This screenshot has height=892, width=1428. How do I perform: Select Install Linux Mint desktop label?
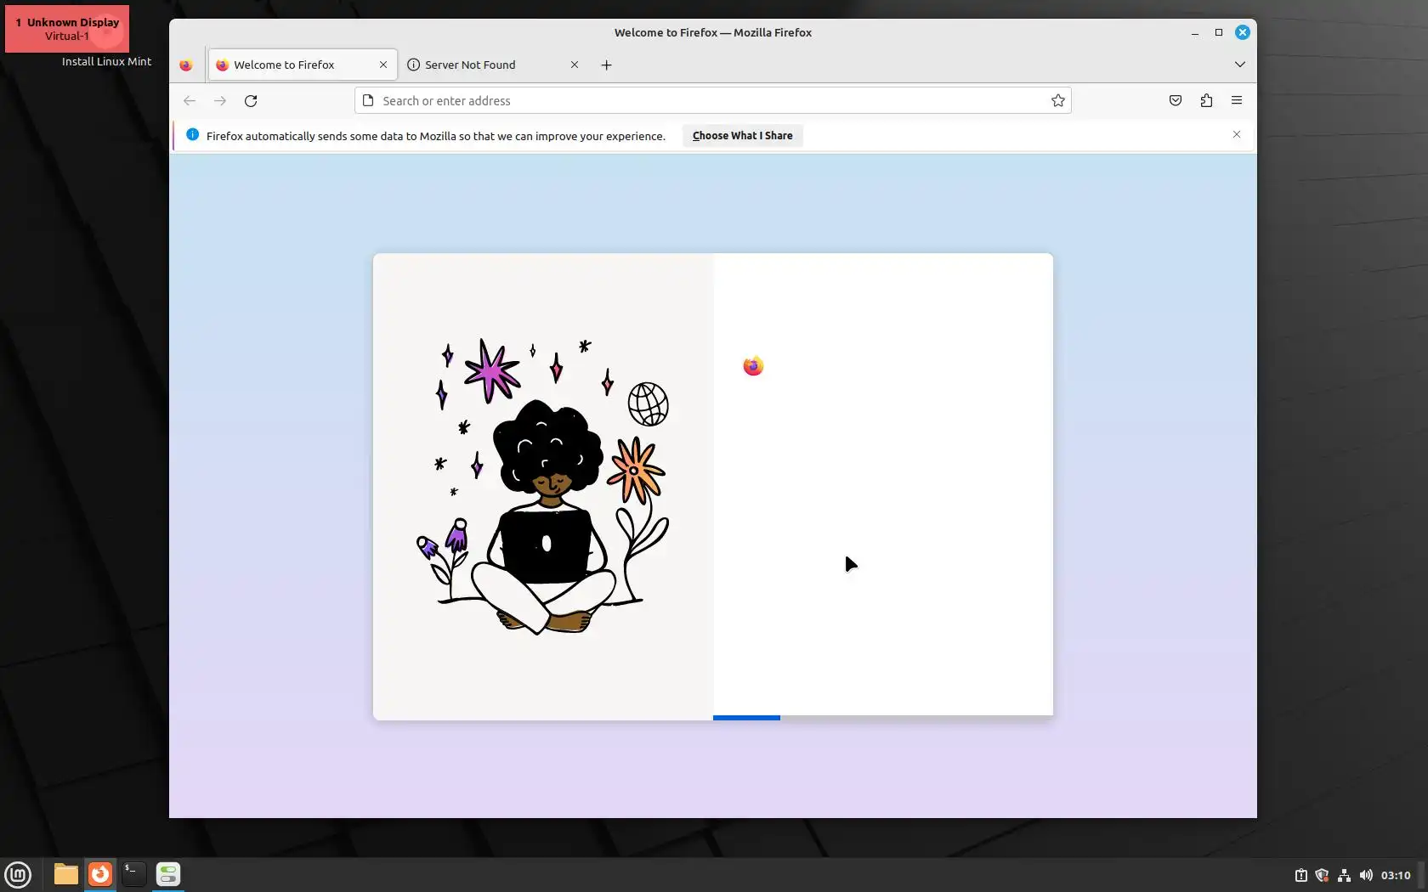click(x=106, y=61)
